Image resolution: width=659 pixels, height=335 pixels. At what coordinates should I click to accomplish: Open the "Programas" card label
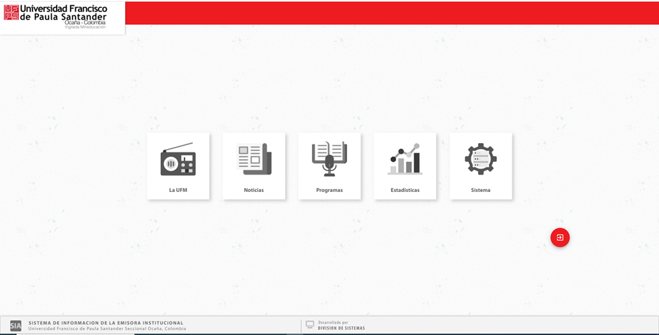(329, 190)
